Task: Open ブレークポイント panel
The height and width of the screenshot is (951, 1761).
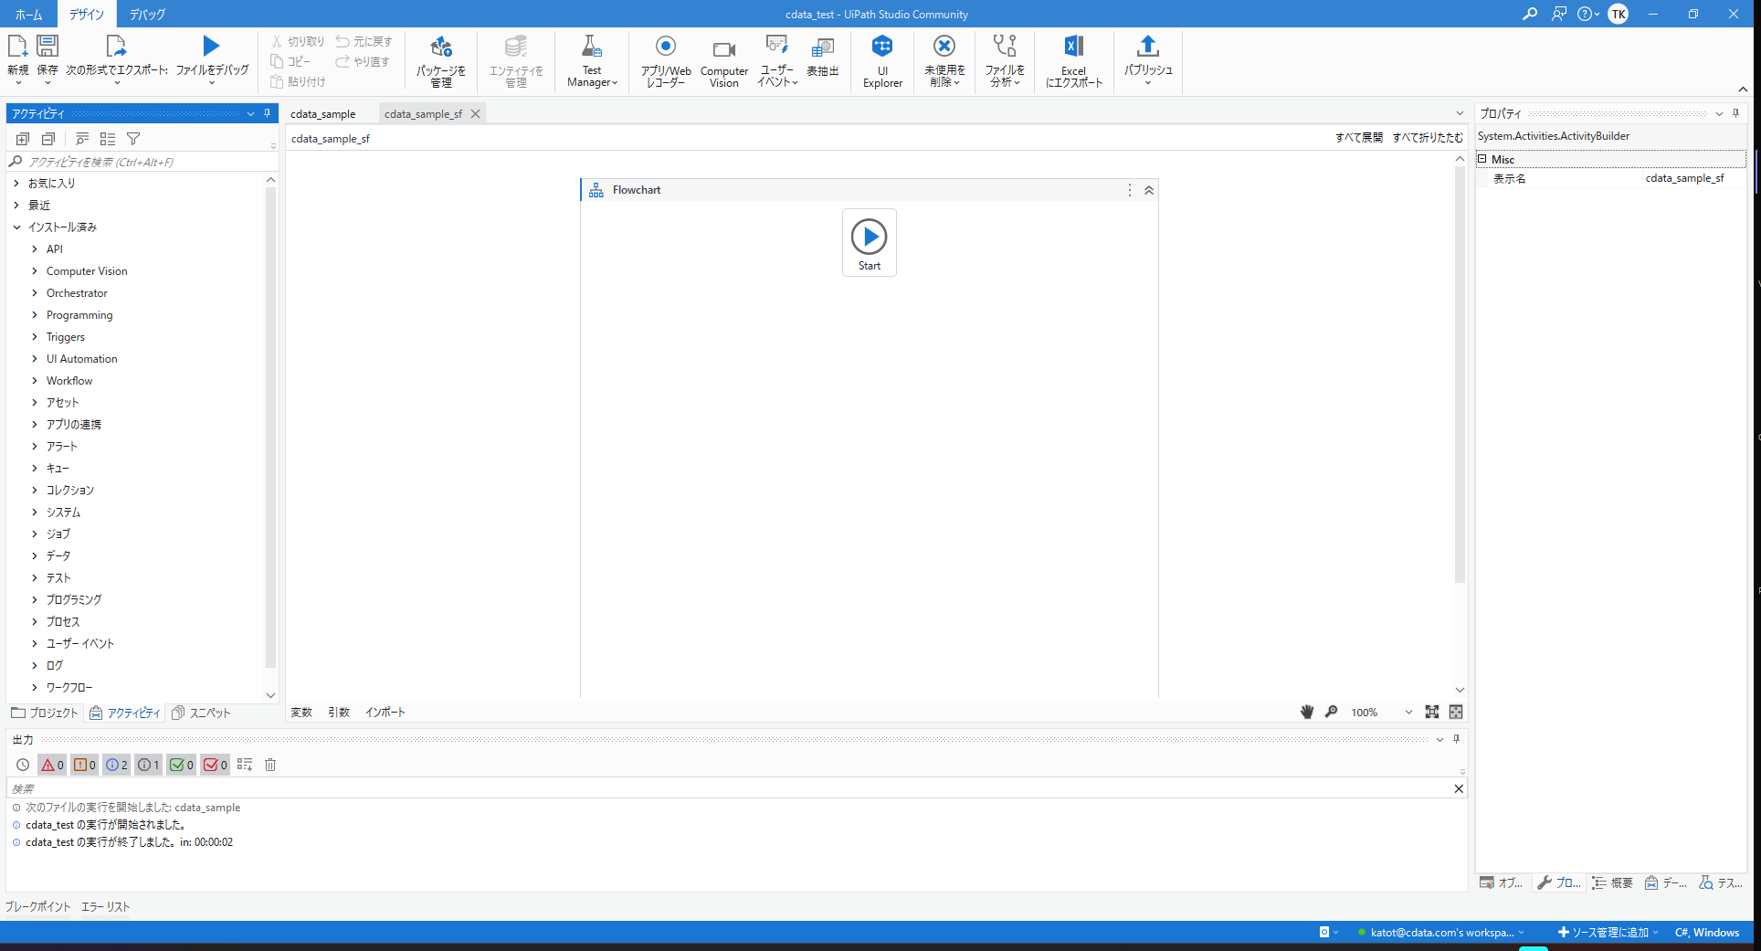Action: pyautogui.click(x=37, y=906)
